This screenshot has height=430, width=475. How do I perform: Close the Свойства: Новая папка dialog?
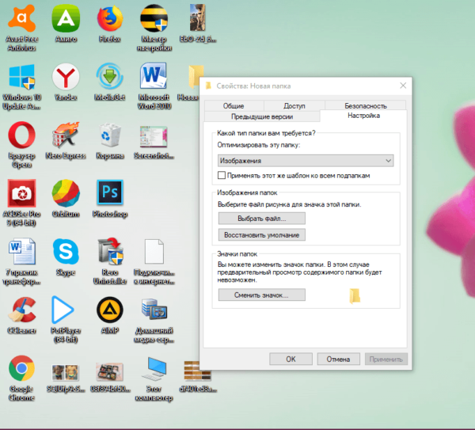tap(403, 86)
